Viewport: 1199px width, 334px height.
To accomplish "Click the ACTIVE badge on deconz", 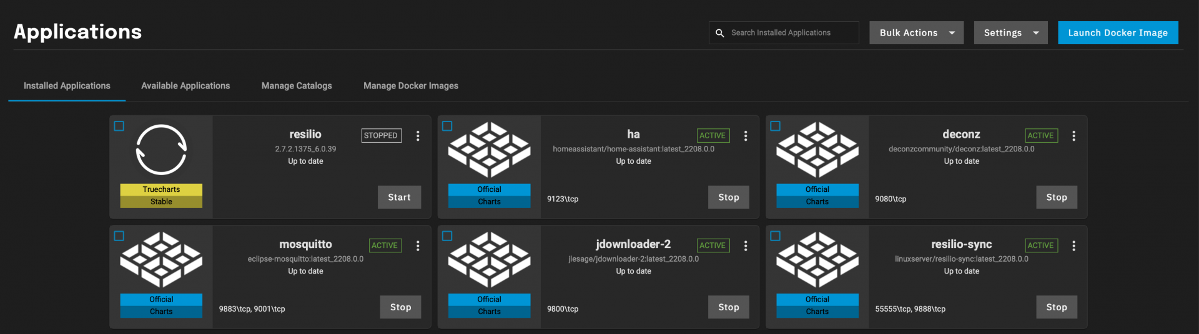I will point(1041,136).
